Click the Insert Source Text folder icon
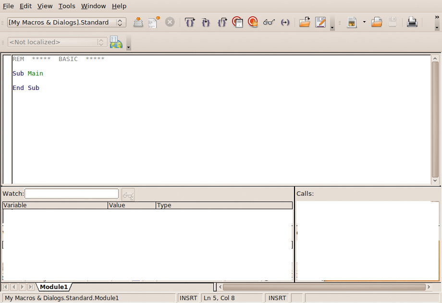This screenshot has height=303, width=442. point(305,22)
